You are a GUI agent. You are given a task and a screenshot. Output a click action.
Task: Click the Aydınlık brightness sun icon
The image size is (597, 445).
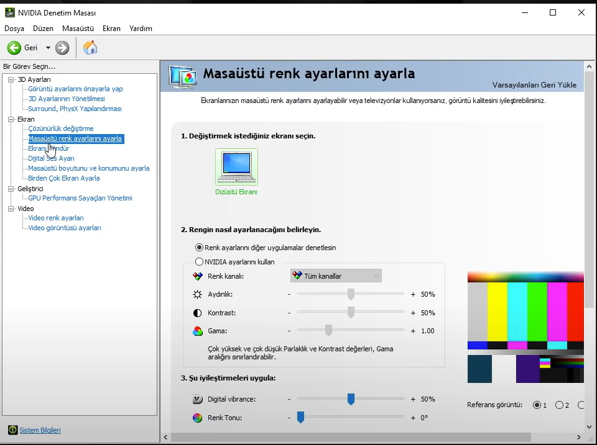point(197,295)
